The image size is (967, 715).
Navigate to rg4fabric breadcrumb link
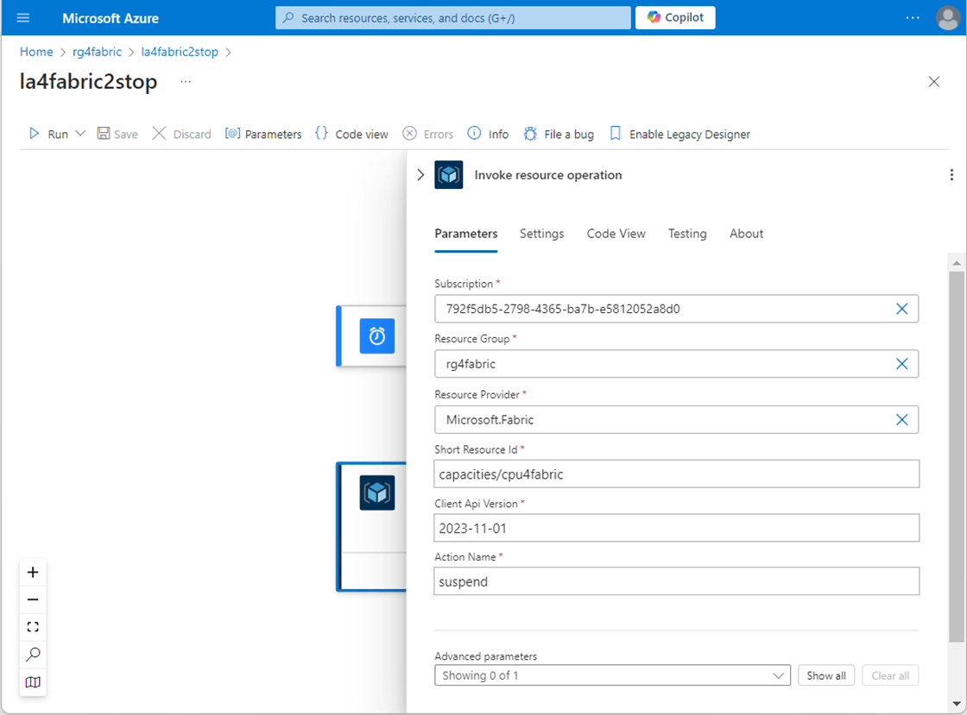[x=97, y=52]
